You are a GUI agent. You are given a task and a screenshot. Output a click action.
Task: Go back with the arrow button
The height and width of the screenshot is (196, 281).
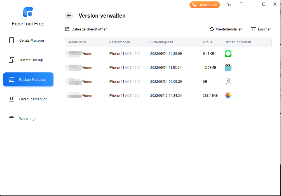click(69, 16)
